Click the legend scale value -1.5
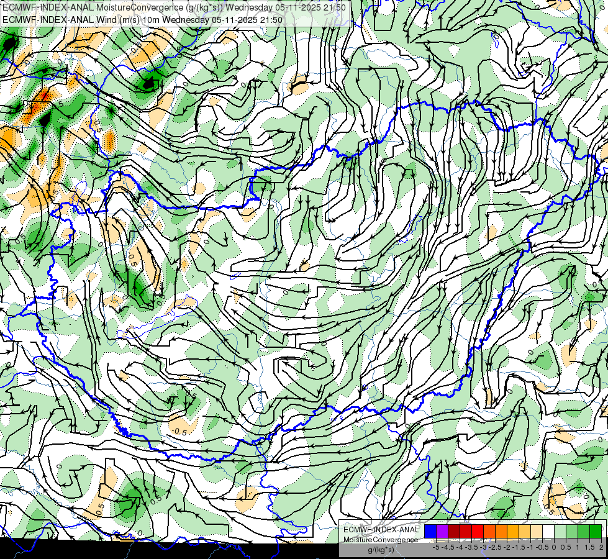608x559 pixels. (x=519, y=547)
